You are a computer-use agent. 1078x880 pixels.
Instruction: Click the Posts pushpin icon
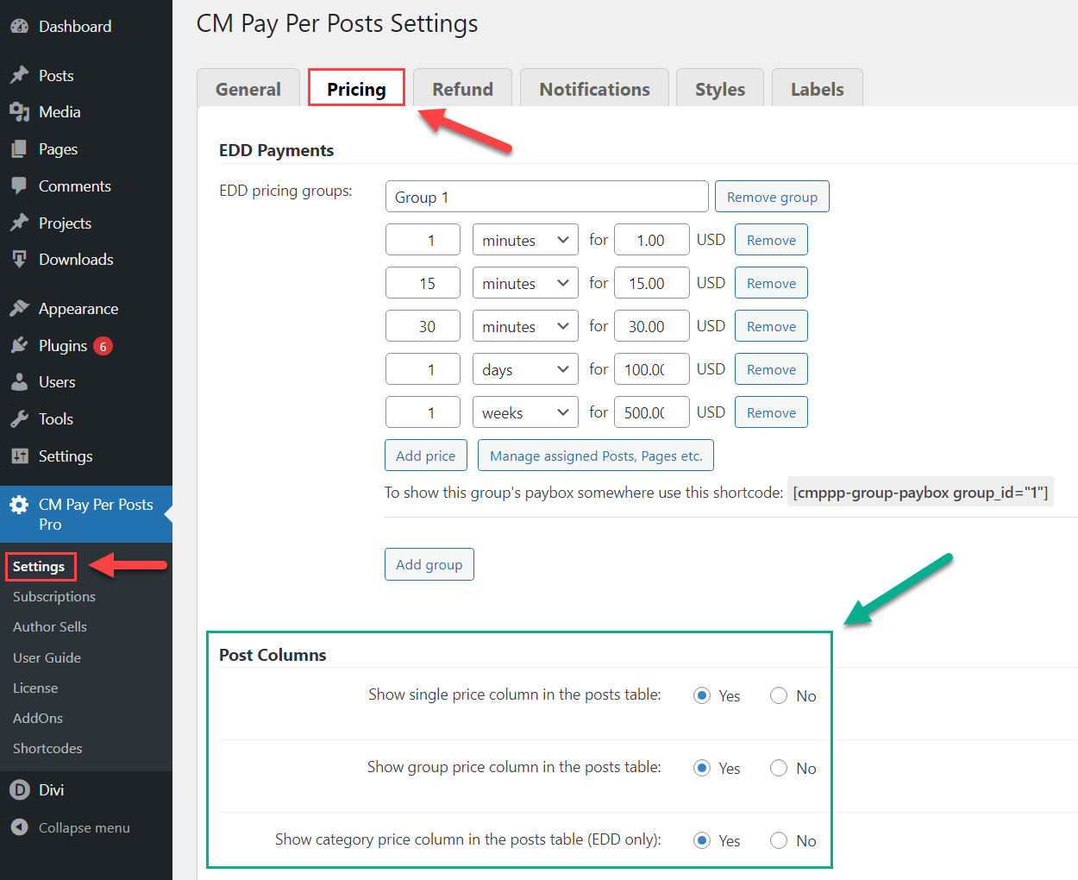[19, 76]
